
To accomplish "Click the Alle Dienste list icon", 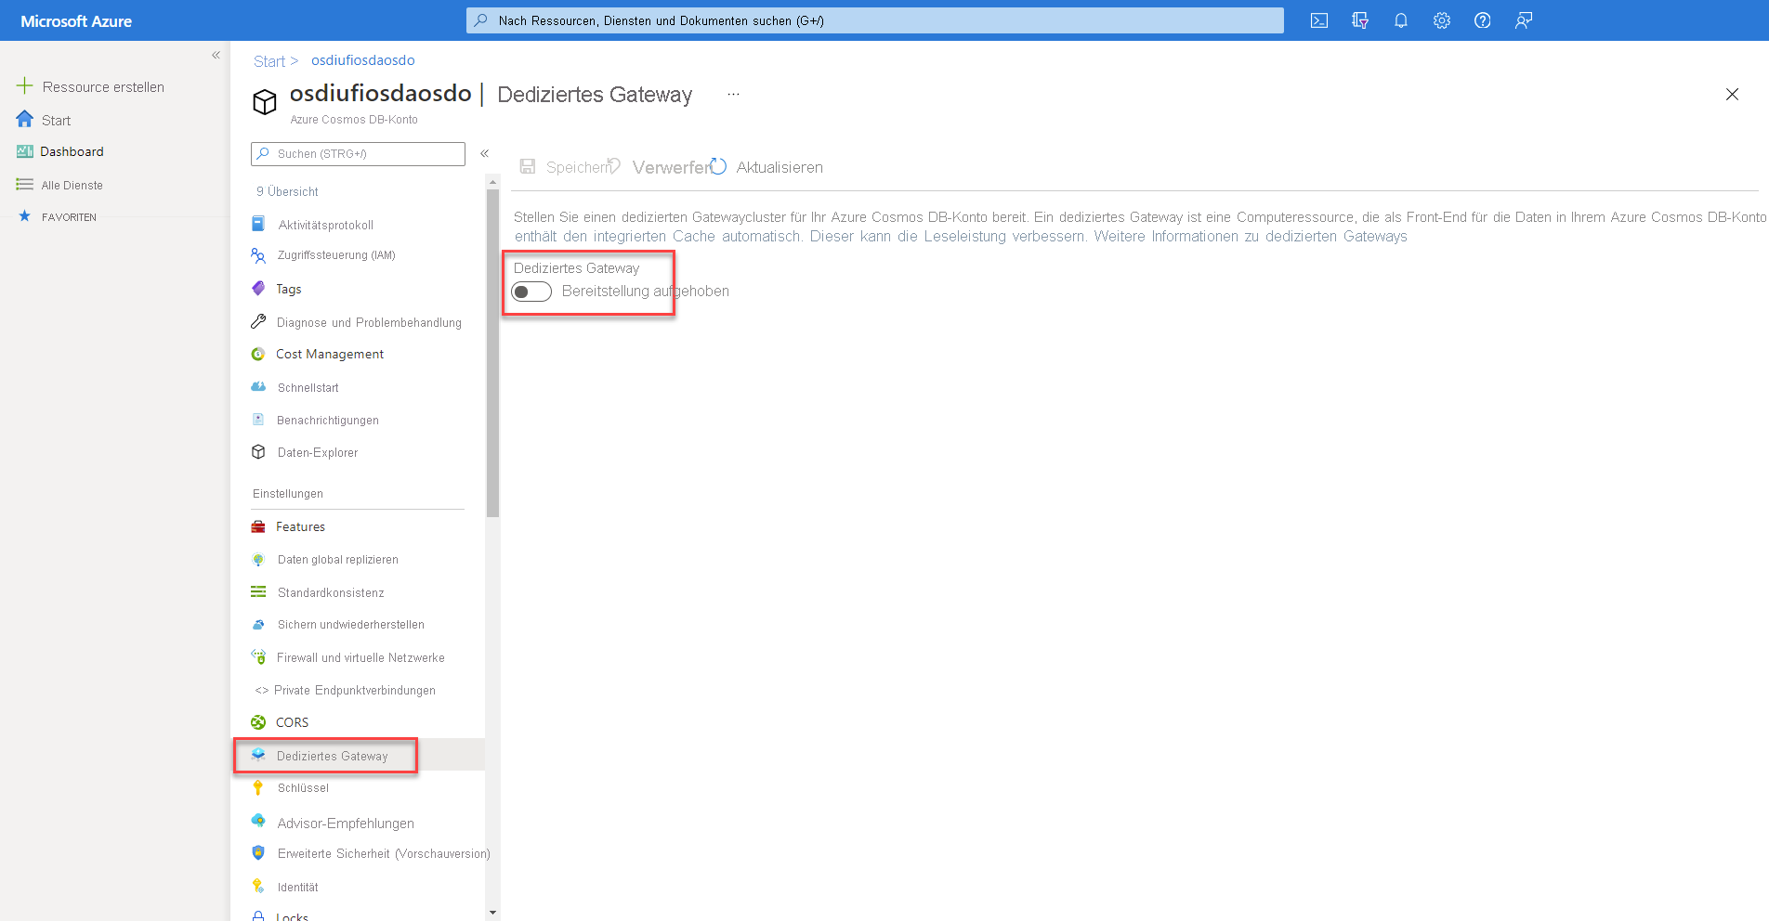I will tap(25, 185).
